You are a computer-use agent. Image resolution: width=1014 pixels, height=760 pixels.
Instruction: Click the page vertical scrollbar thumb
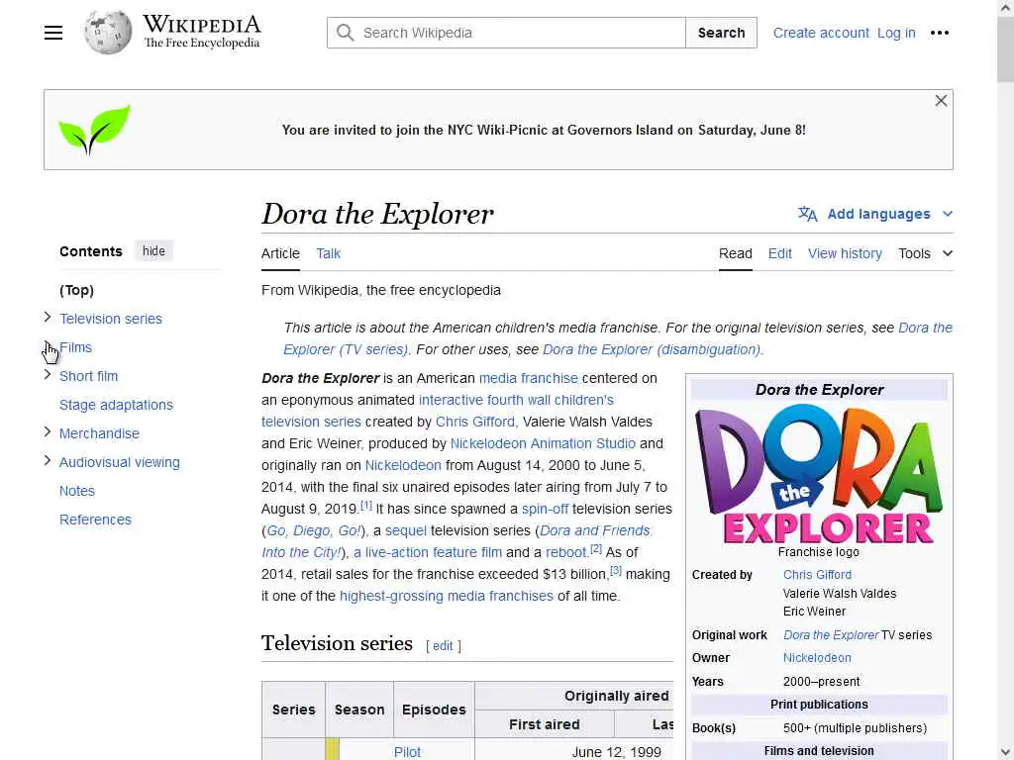point(1005,48)
